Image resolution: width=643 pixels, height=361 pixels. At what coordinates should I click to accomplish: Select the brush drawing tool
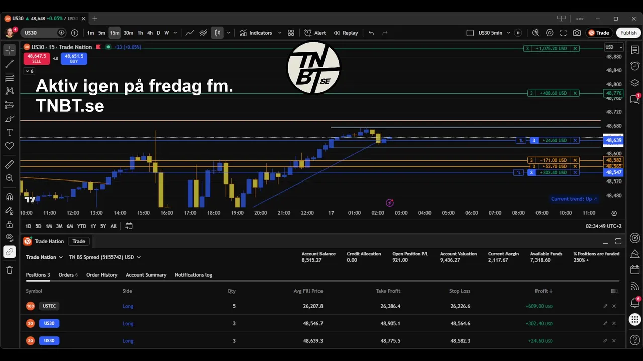click(9, 119)
